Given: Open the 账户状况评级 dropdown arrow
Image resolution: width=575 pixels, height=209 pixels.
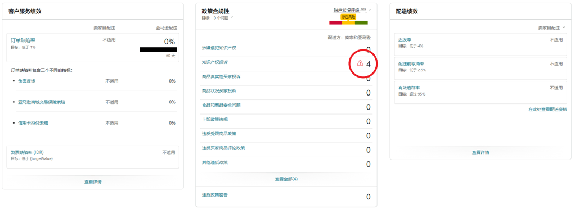Looking at the screenshot, I should pyautogui.click(x=370, y=10).
